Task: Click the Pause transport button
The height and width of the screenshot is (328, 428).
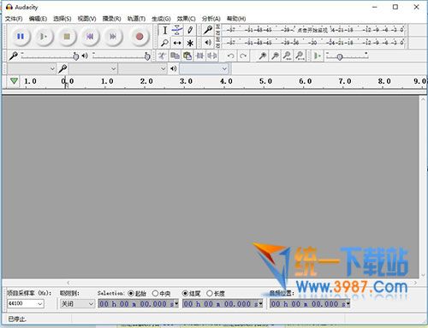Action: tap(21, 37)
